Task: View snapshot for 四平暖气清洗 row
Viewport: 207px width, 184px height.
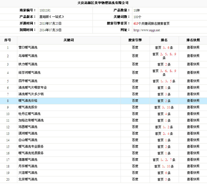Action: pyautogui.click(x=193, y=81)
